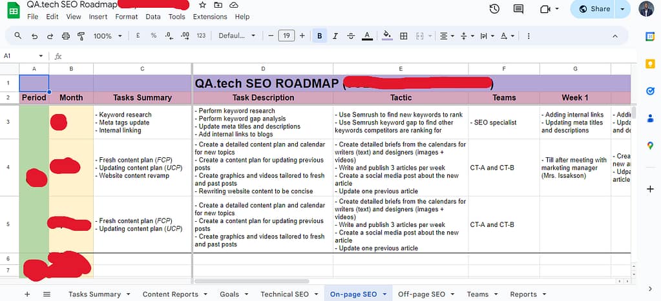
Task: Open the Extensions menu
Action: coord(210,17)
